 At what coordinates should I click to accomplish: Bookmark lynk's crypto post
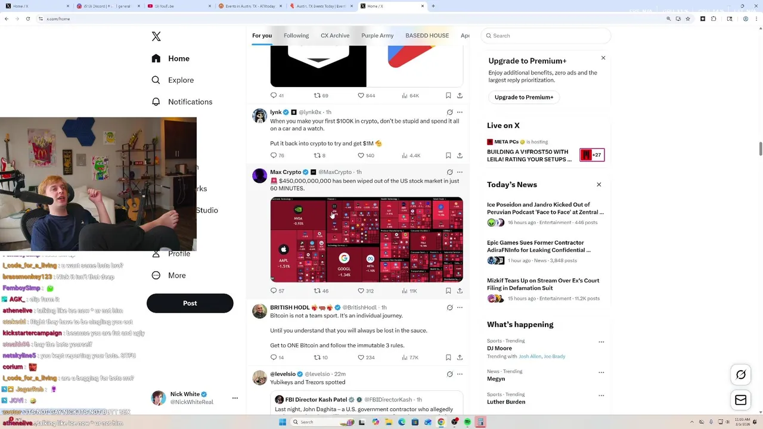point(448,156)
